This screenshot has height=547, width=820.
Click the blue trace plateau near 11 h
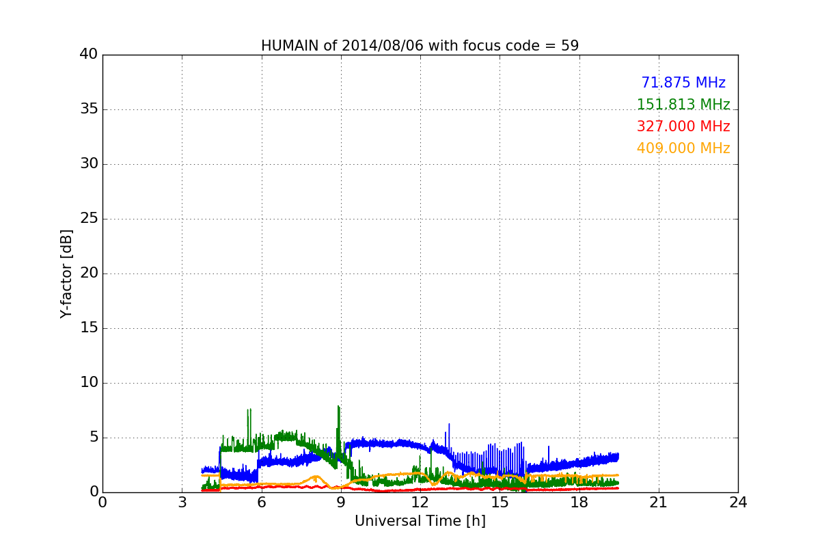point(394,444)
